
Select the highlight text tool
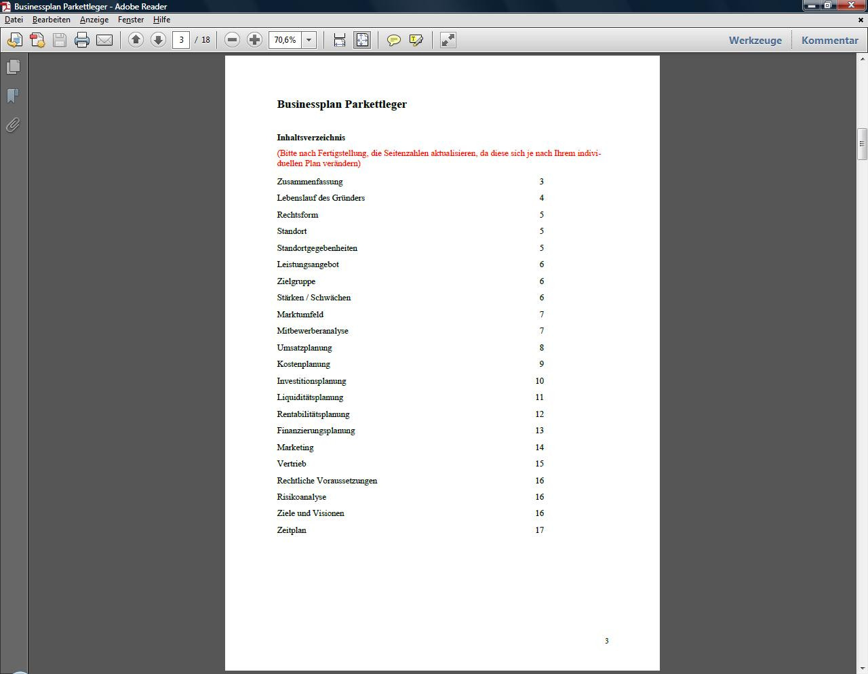point(416,40)
